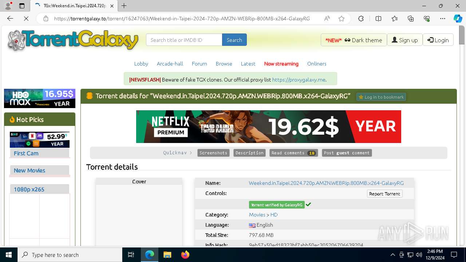Add this page to favorites star
Screen dimensions: 466x262
coord(341,19)
